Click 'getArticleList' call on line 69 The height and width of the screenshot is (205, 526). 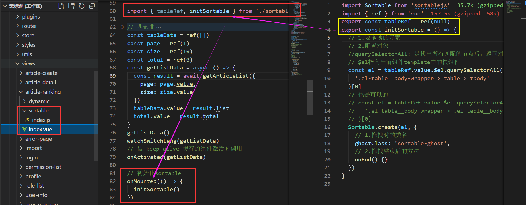(226, 76)
